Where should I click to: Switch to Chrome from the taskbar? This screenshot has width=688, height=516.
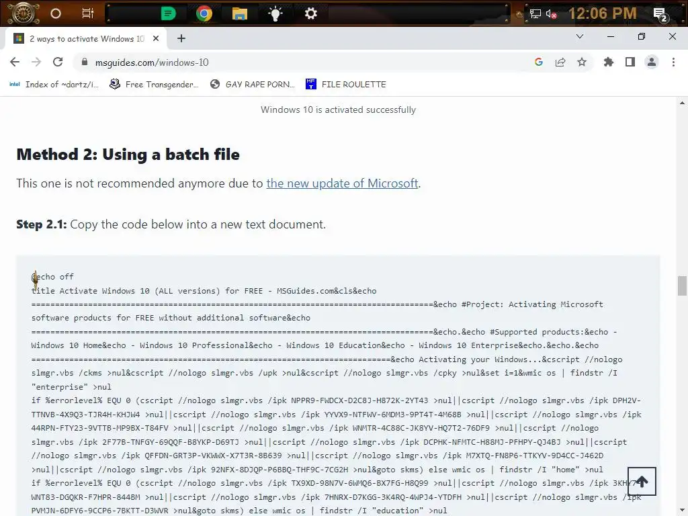pyautogui.click(x=204, y=13)
